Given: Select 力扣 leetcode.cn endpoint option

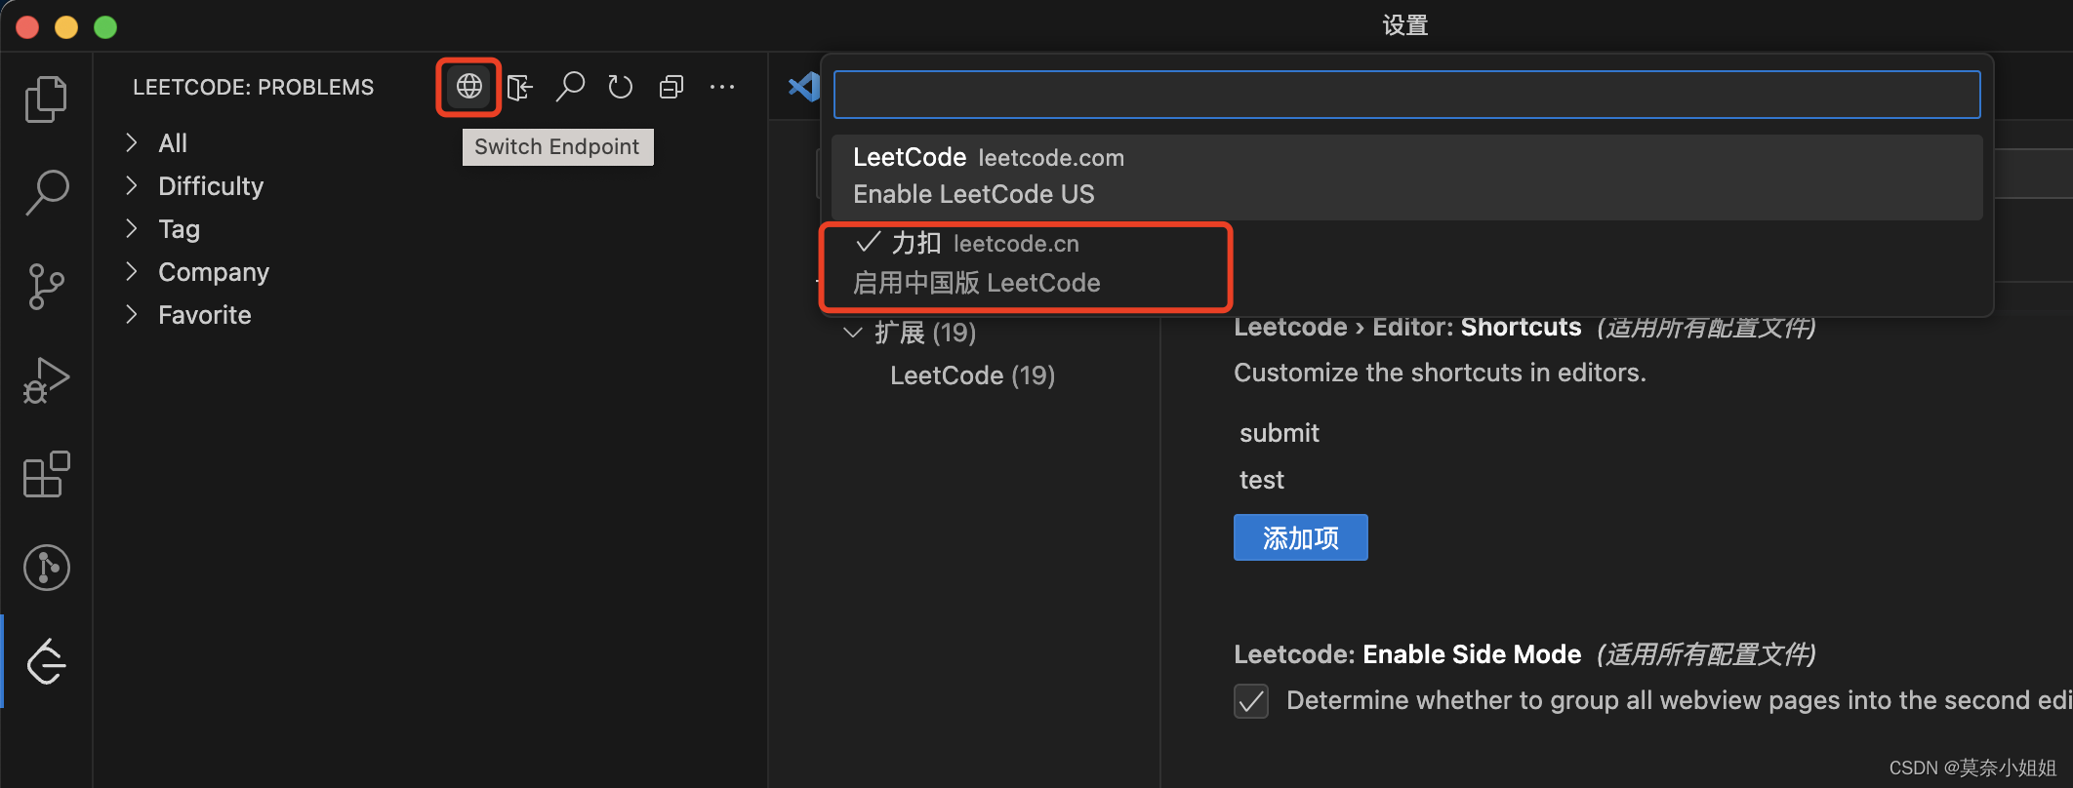Looking at the screenshot, I should [x=1406, y=263].
